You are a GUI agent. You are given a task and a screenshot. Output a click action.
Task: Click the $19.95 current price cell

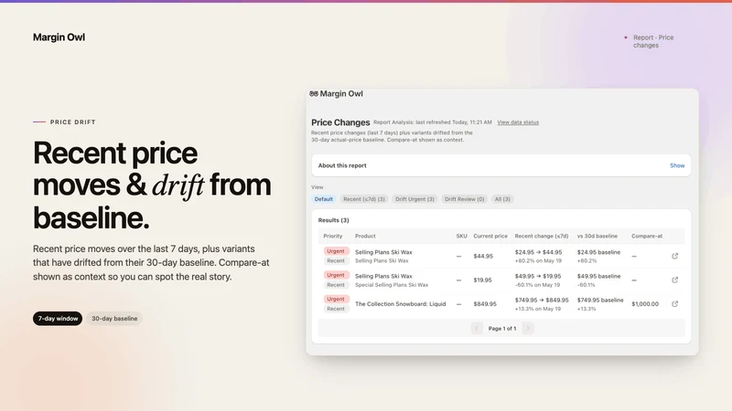(x=482, y=280)
